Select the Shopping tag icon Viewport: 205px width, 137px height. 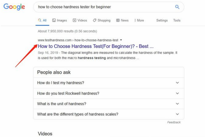[95, 20]
